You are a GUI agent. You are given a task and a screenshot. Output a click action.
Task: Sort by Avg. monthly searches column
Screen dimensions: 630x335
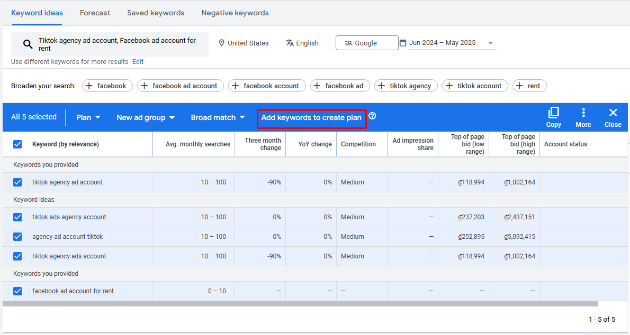197,144
